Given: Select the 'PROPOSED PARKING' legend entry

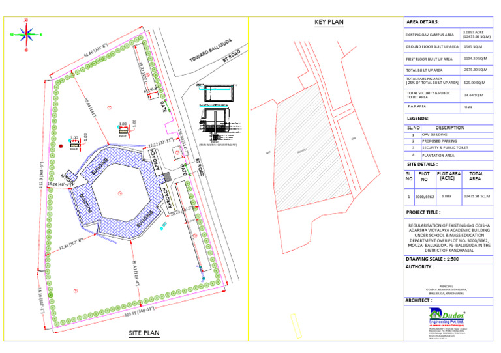Looking at the screenshot, I should 439,141.
